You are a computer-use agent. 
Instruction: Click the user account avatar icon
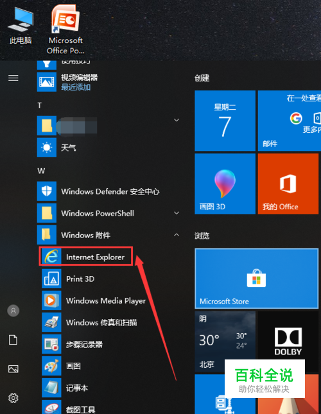click(13, 311)
